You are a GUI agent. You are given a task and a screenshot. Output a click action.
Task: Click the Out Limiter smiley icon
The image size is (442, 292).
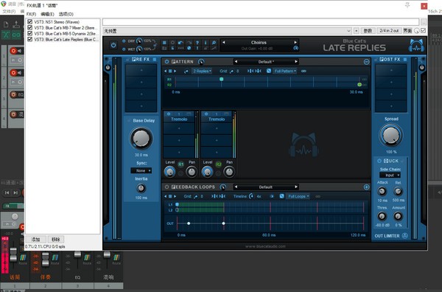point(404,235)
